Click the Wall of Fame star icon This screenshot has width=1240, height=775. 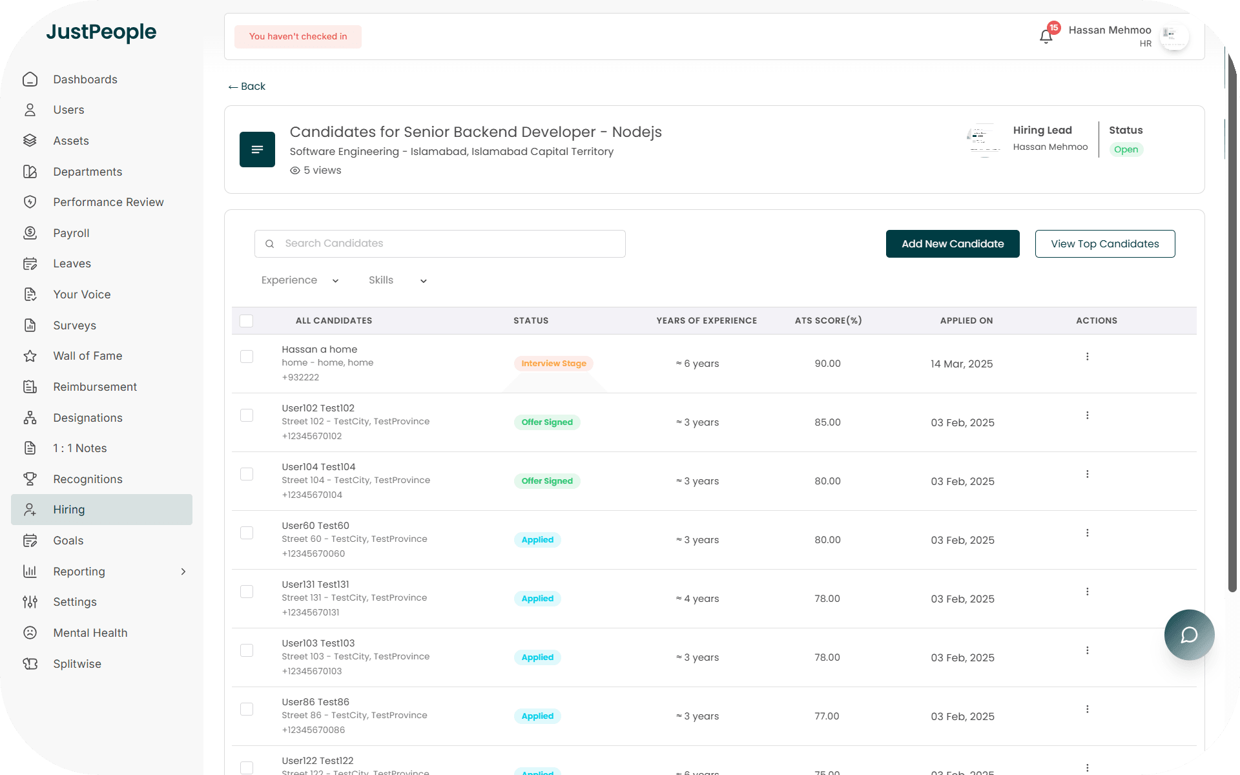coord(30,356)
